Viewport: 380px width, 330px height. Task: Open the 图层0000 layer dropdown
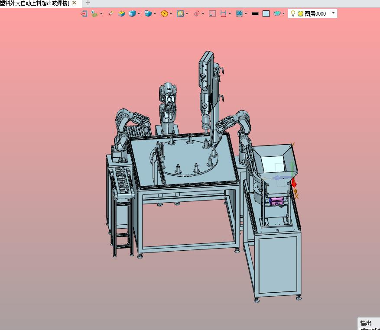334,13
